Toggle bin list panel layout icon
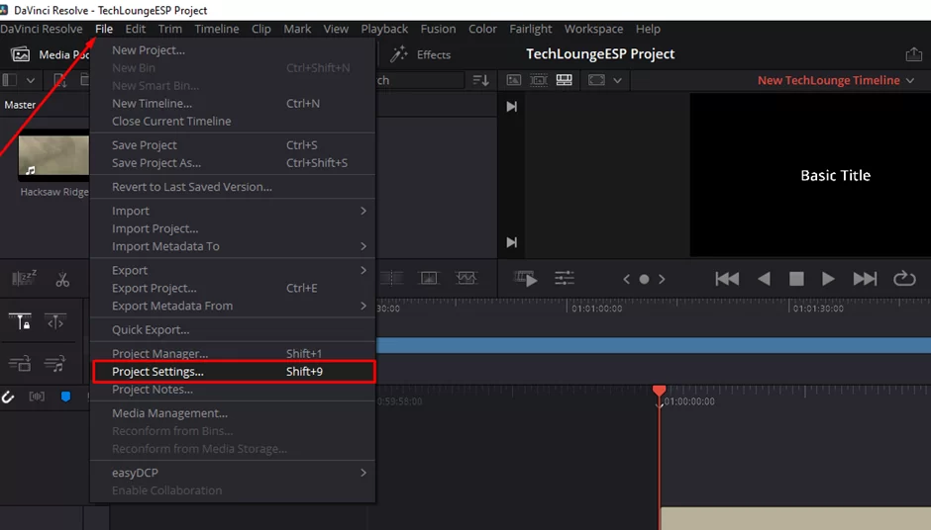Screen dimensions: 931x530 pos(10,80)
